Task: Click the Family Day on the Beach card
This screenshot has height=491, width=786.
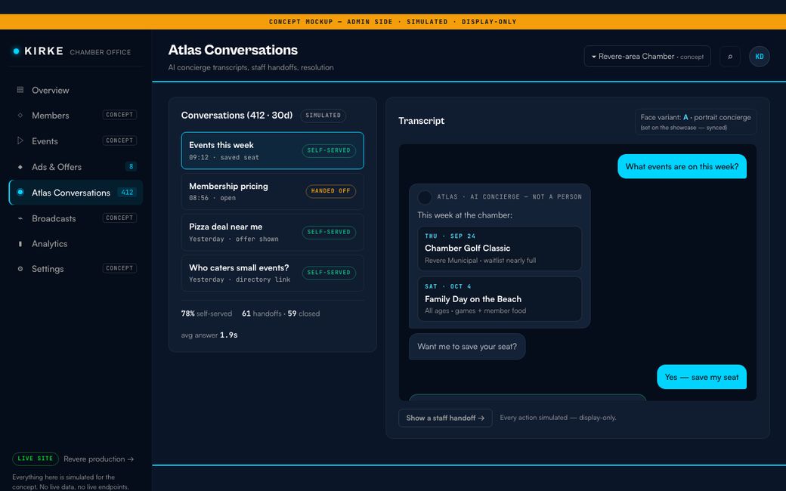Action: 500,299
